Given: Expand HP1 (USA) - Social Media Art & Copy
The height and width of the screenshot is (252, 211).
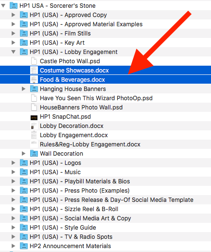Looking at the screenshot, I should click(13, 218).
